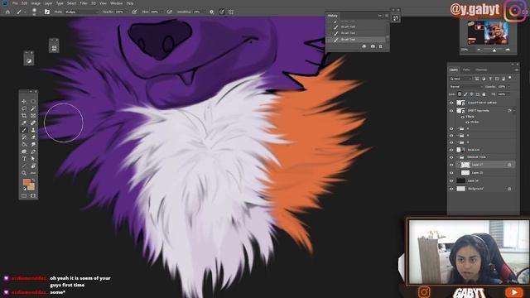The width and height of the screenshot is (530, 298).
Task: Select the Healing Brush tool
Action: tap(33, 123)
